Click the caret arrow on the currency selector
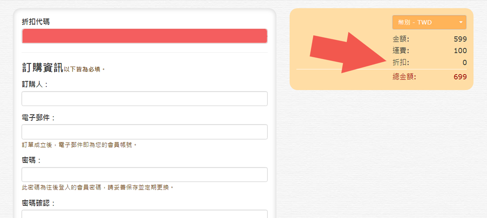This screenshot has height=218, width=487. click(x=461, y=22)
